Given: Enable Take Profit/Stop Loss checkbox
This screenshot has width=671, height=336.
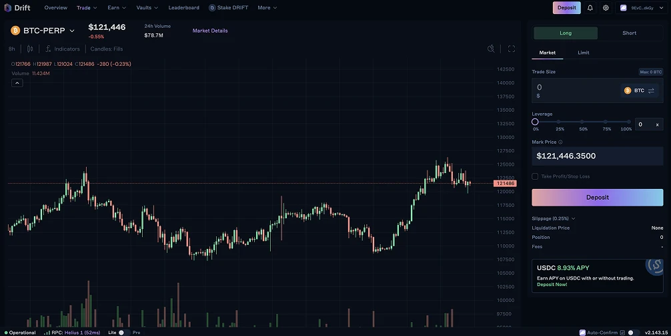Looking at the screenshot, I should 535,176.
